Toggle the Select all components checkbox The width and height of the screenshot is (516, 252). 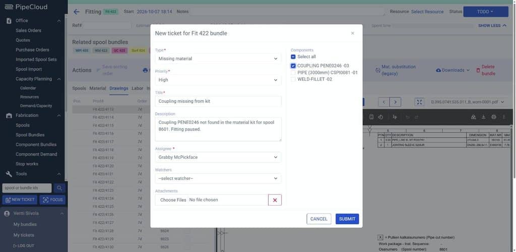point(293,56)
